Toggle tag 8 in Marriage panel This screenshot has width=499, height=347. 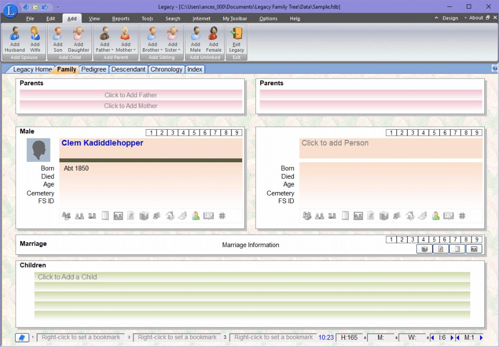tap(466, 240)
